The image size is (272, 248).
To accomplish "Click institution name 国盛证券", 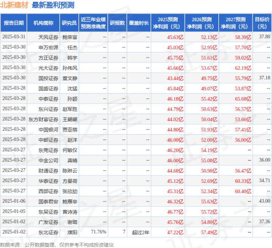I will tap(48, 88).
